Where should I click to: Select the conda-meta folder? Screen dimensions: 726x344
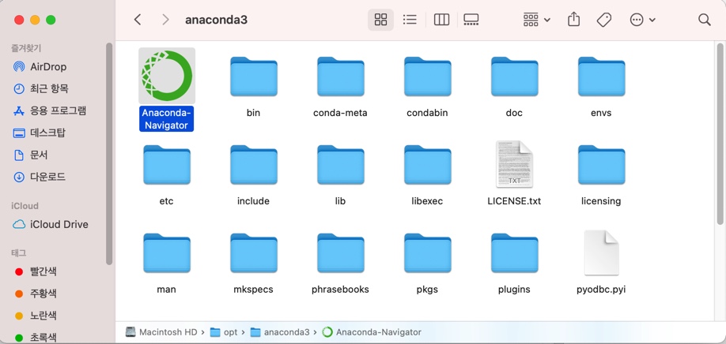pyautogui.click(x=340, y=77)
